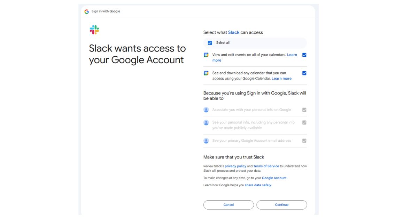The height and width of the screenshot is (219, 418).
Task: Click the Google logo in the header
Action: 87,11
